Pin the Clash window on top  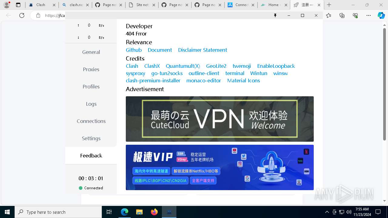click(x=275, y=15)
